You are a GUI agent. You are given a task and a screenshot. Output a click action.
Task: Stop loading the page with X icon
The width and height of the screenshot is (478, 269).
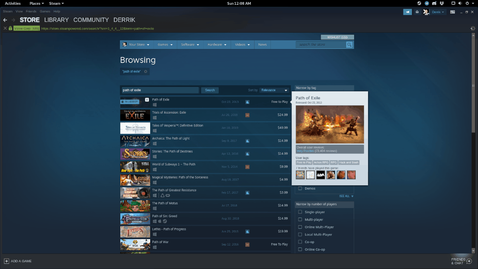pyautogui.click(x=5, y=28)
